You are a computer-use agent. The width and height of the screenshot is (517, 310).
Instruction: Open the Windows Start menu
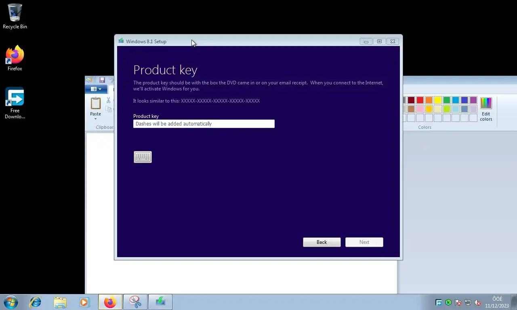coord(10,302)
